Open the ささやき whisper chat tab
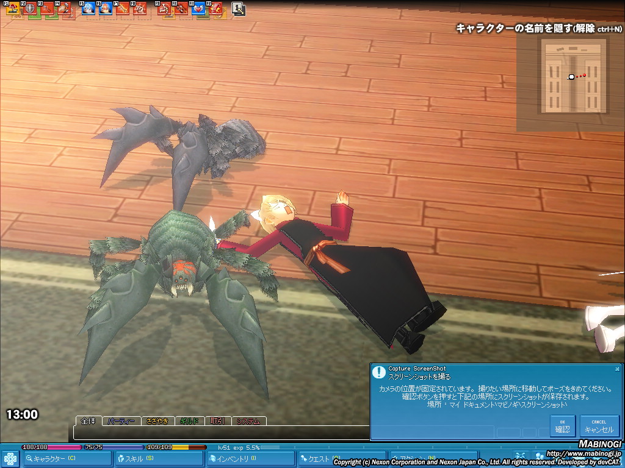Screen dimensions: 625x468 pos(157,421)
